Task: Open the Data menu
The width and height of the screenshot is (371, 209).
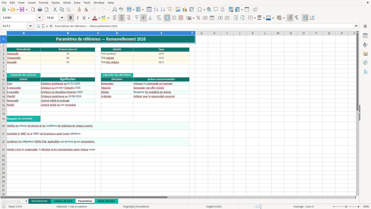Action: [x=77, y=2]
